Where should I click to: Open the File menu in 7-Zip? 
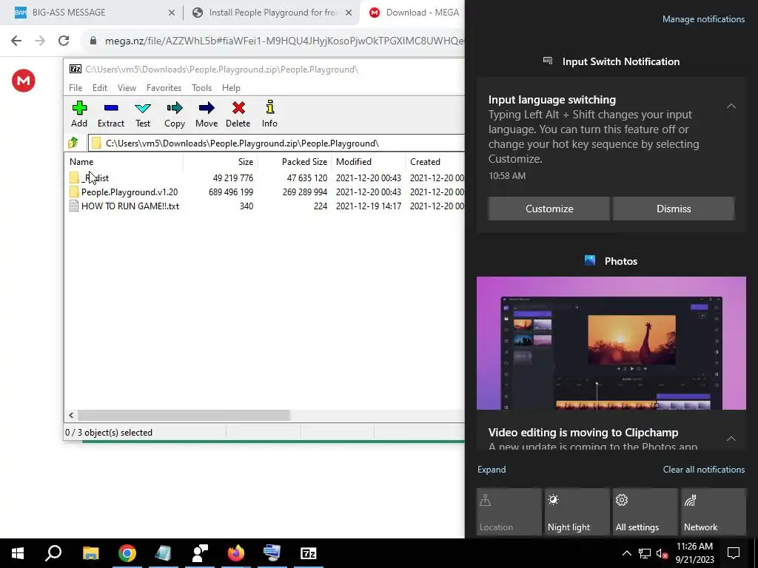(x=76, y=88)
